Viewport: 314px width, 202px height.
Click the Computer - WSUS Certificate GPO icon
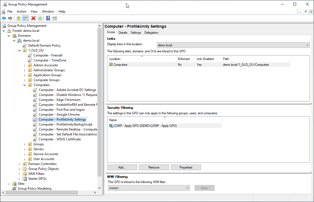35,140
